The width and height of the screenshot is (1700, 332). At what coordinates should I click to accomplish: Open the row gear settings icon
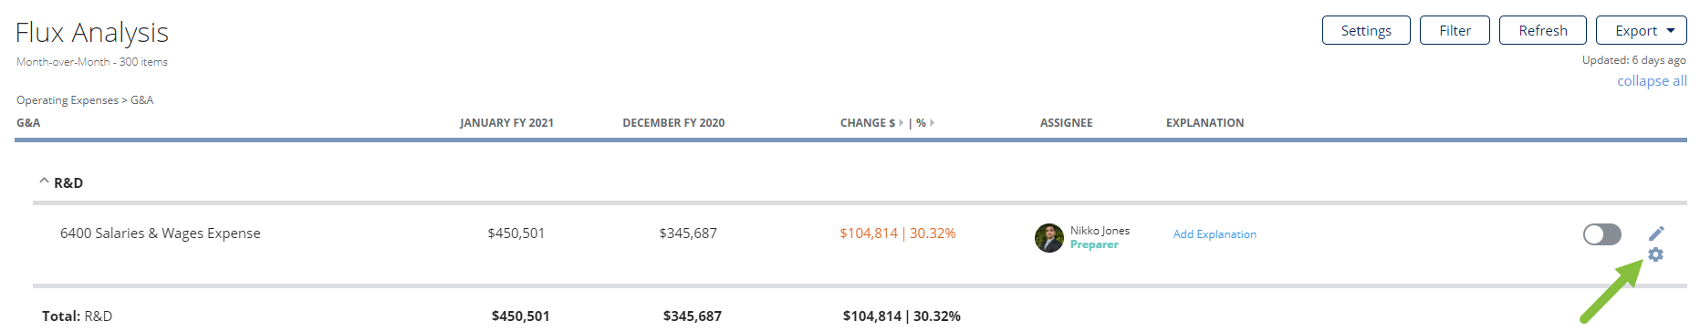(x=1655, y=254)
